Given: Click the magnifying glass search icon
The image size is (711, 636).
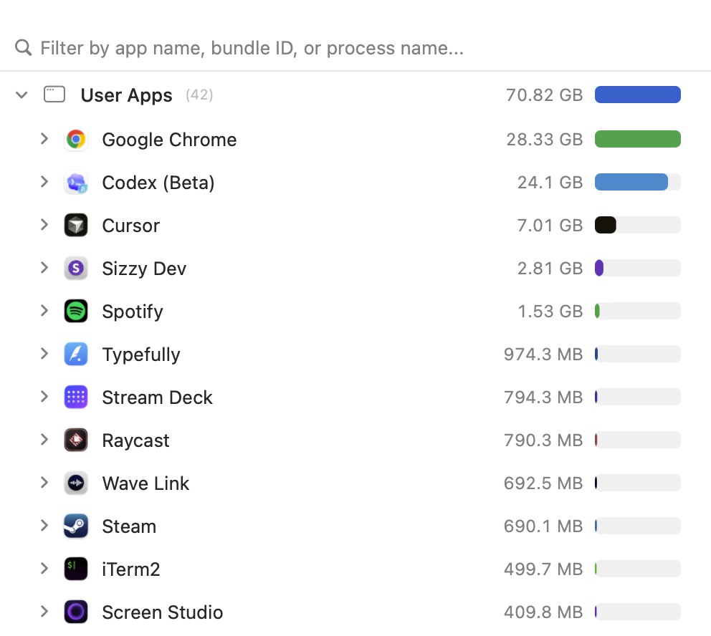Looking at the screenshot, I should click(23, 47).
